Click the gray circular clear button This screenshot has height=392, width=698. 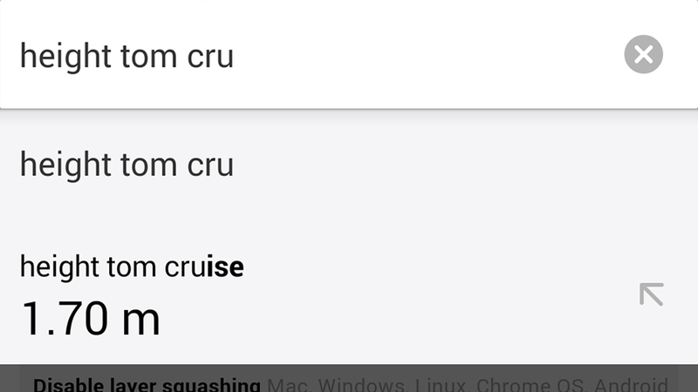(643, 54)
